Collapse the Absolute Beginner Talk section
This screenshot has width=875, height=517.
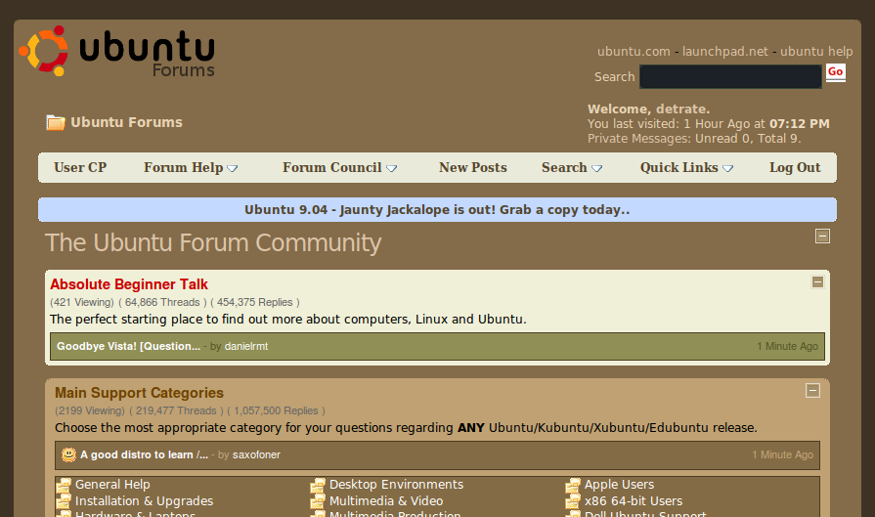coord(817,282)
